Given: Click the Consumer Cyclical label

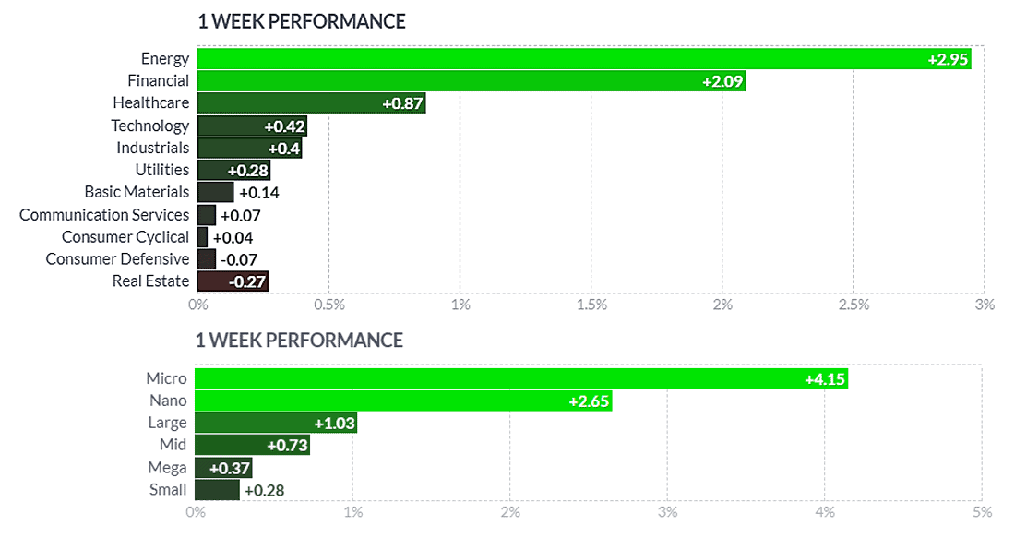Looking at the screenshot, I should [125, 237].
